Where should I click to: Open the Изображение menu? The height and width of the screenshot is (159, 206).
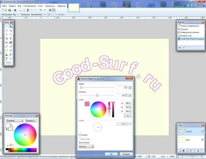tap(30, 6)
